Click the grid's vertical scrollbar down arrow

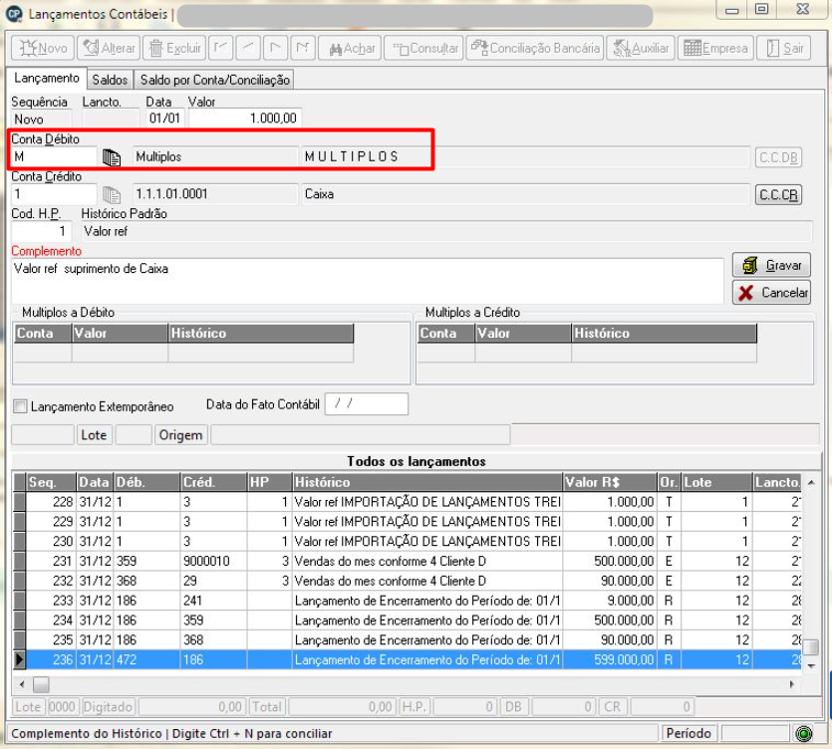pos(811,665)
